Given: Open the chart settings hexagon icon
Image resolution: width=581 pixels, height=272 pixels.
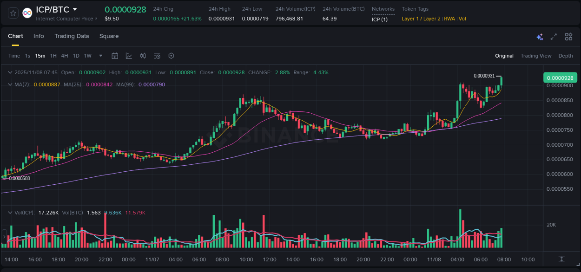Looking at the screenshot, I should pyautogui.click(x=171, y=55).
